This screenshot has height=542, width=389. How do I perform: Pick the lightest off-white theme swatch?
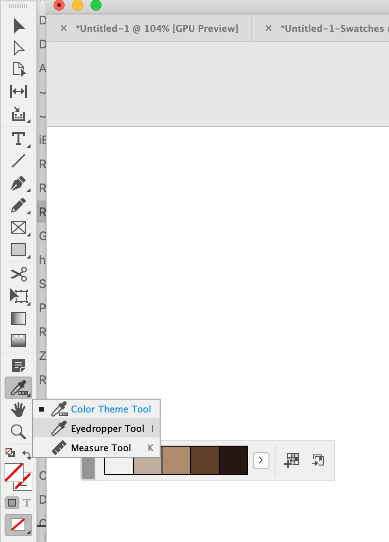click(119, 465)
